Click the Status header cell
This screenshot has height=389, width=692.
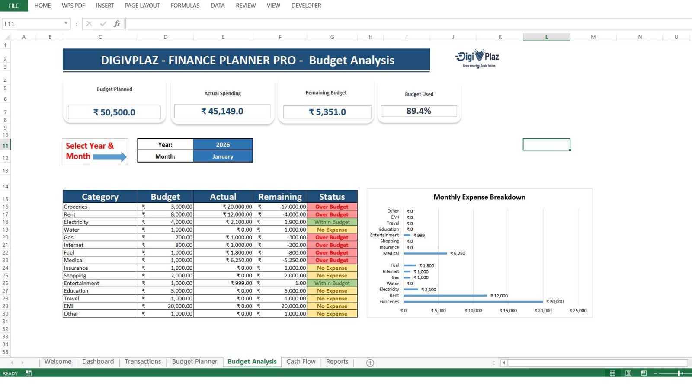click(x=332, y=197)
